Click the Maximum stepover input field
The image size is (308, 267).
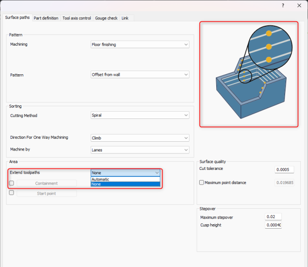(x=273, y=217)
